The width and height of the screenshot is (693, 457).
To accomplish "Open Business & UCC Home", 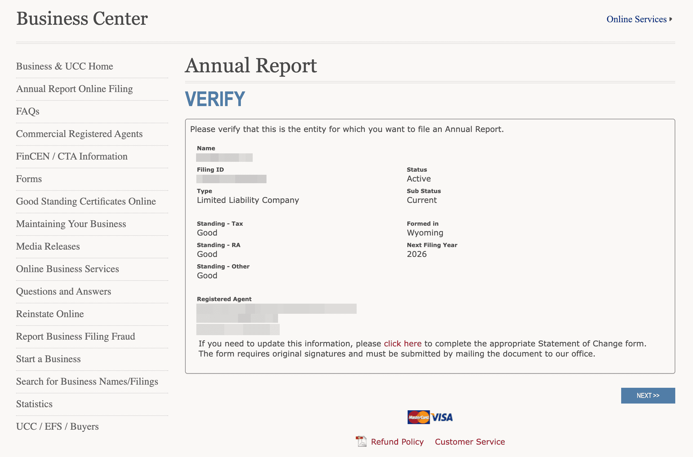I will pos(65,66).
